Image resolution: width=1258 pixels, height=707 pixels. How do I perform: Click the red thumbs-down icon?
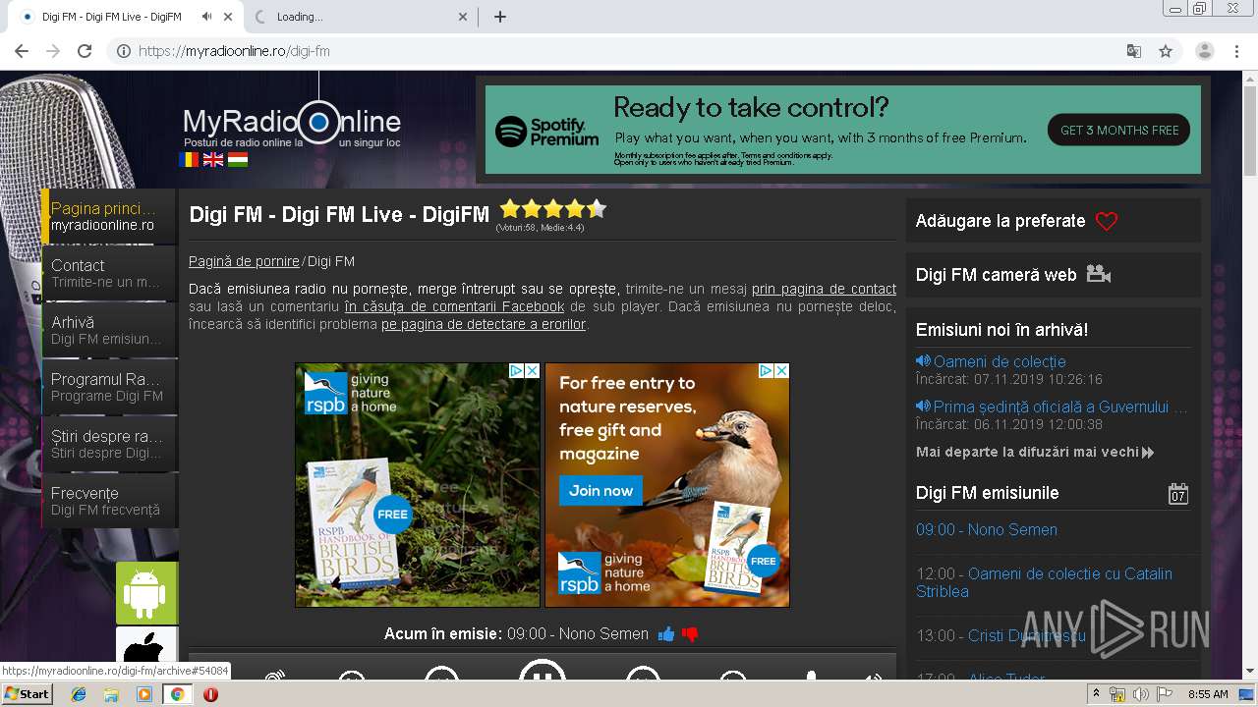690,634
